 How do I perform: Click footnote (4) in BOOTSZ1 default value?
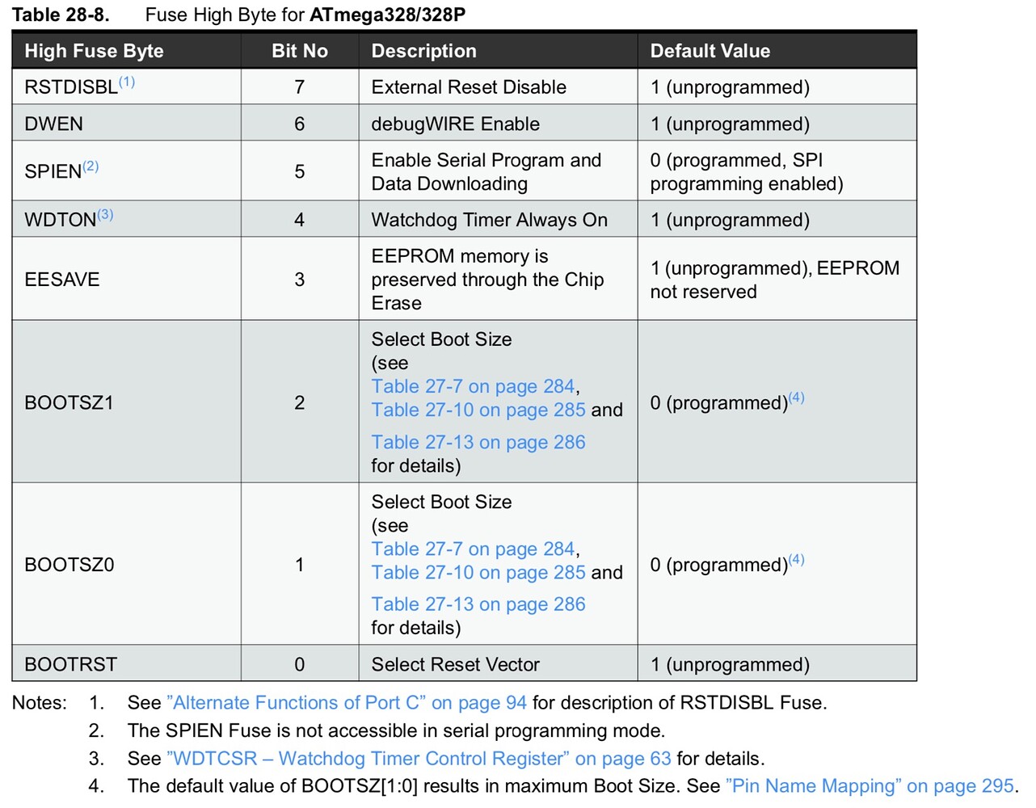tap(796, 398)
